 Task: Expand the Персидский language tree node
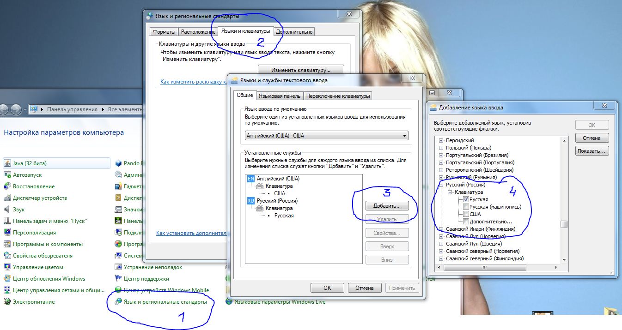tap(441, 140)
